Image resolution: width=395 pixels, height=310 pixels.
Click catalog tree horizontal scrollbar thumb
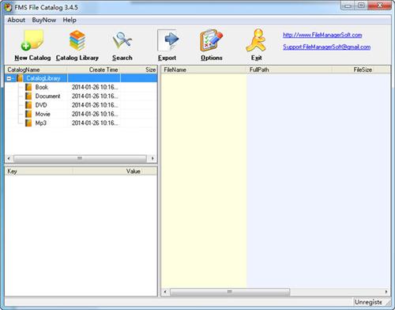tap(80, 158)
